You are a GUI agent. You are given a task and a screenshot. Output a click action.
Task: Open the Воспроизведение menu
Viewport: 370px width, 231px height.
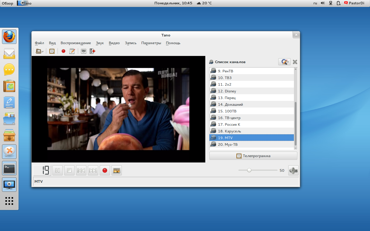pos(76,43)
